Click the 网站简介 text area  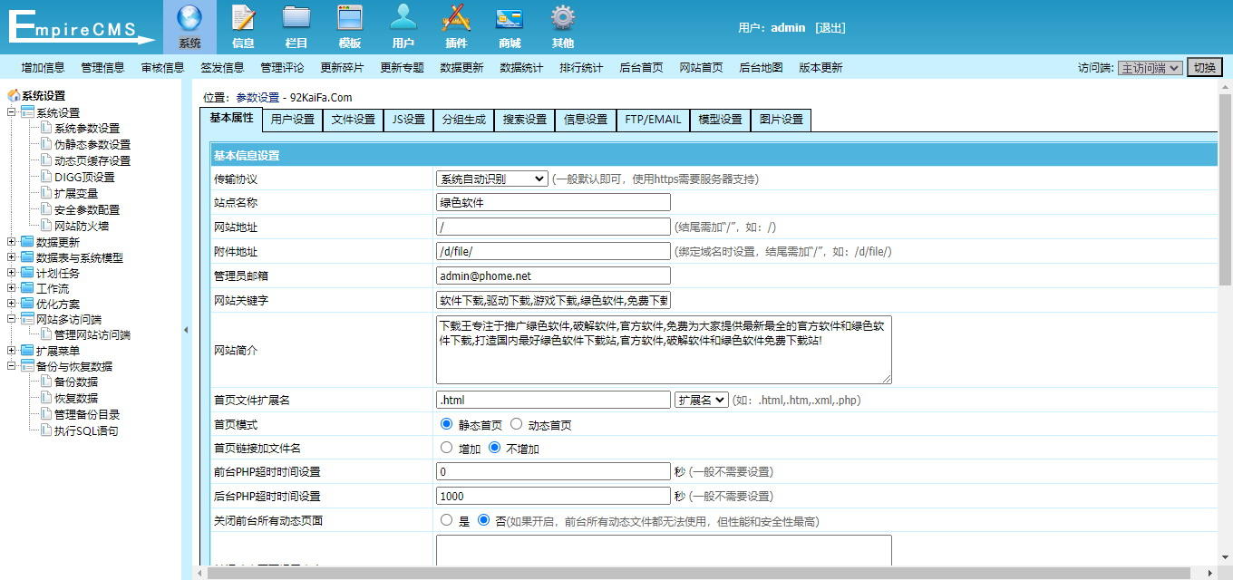664,350
